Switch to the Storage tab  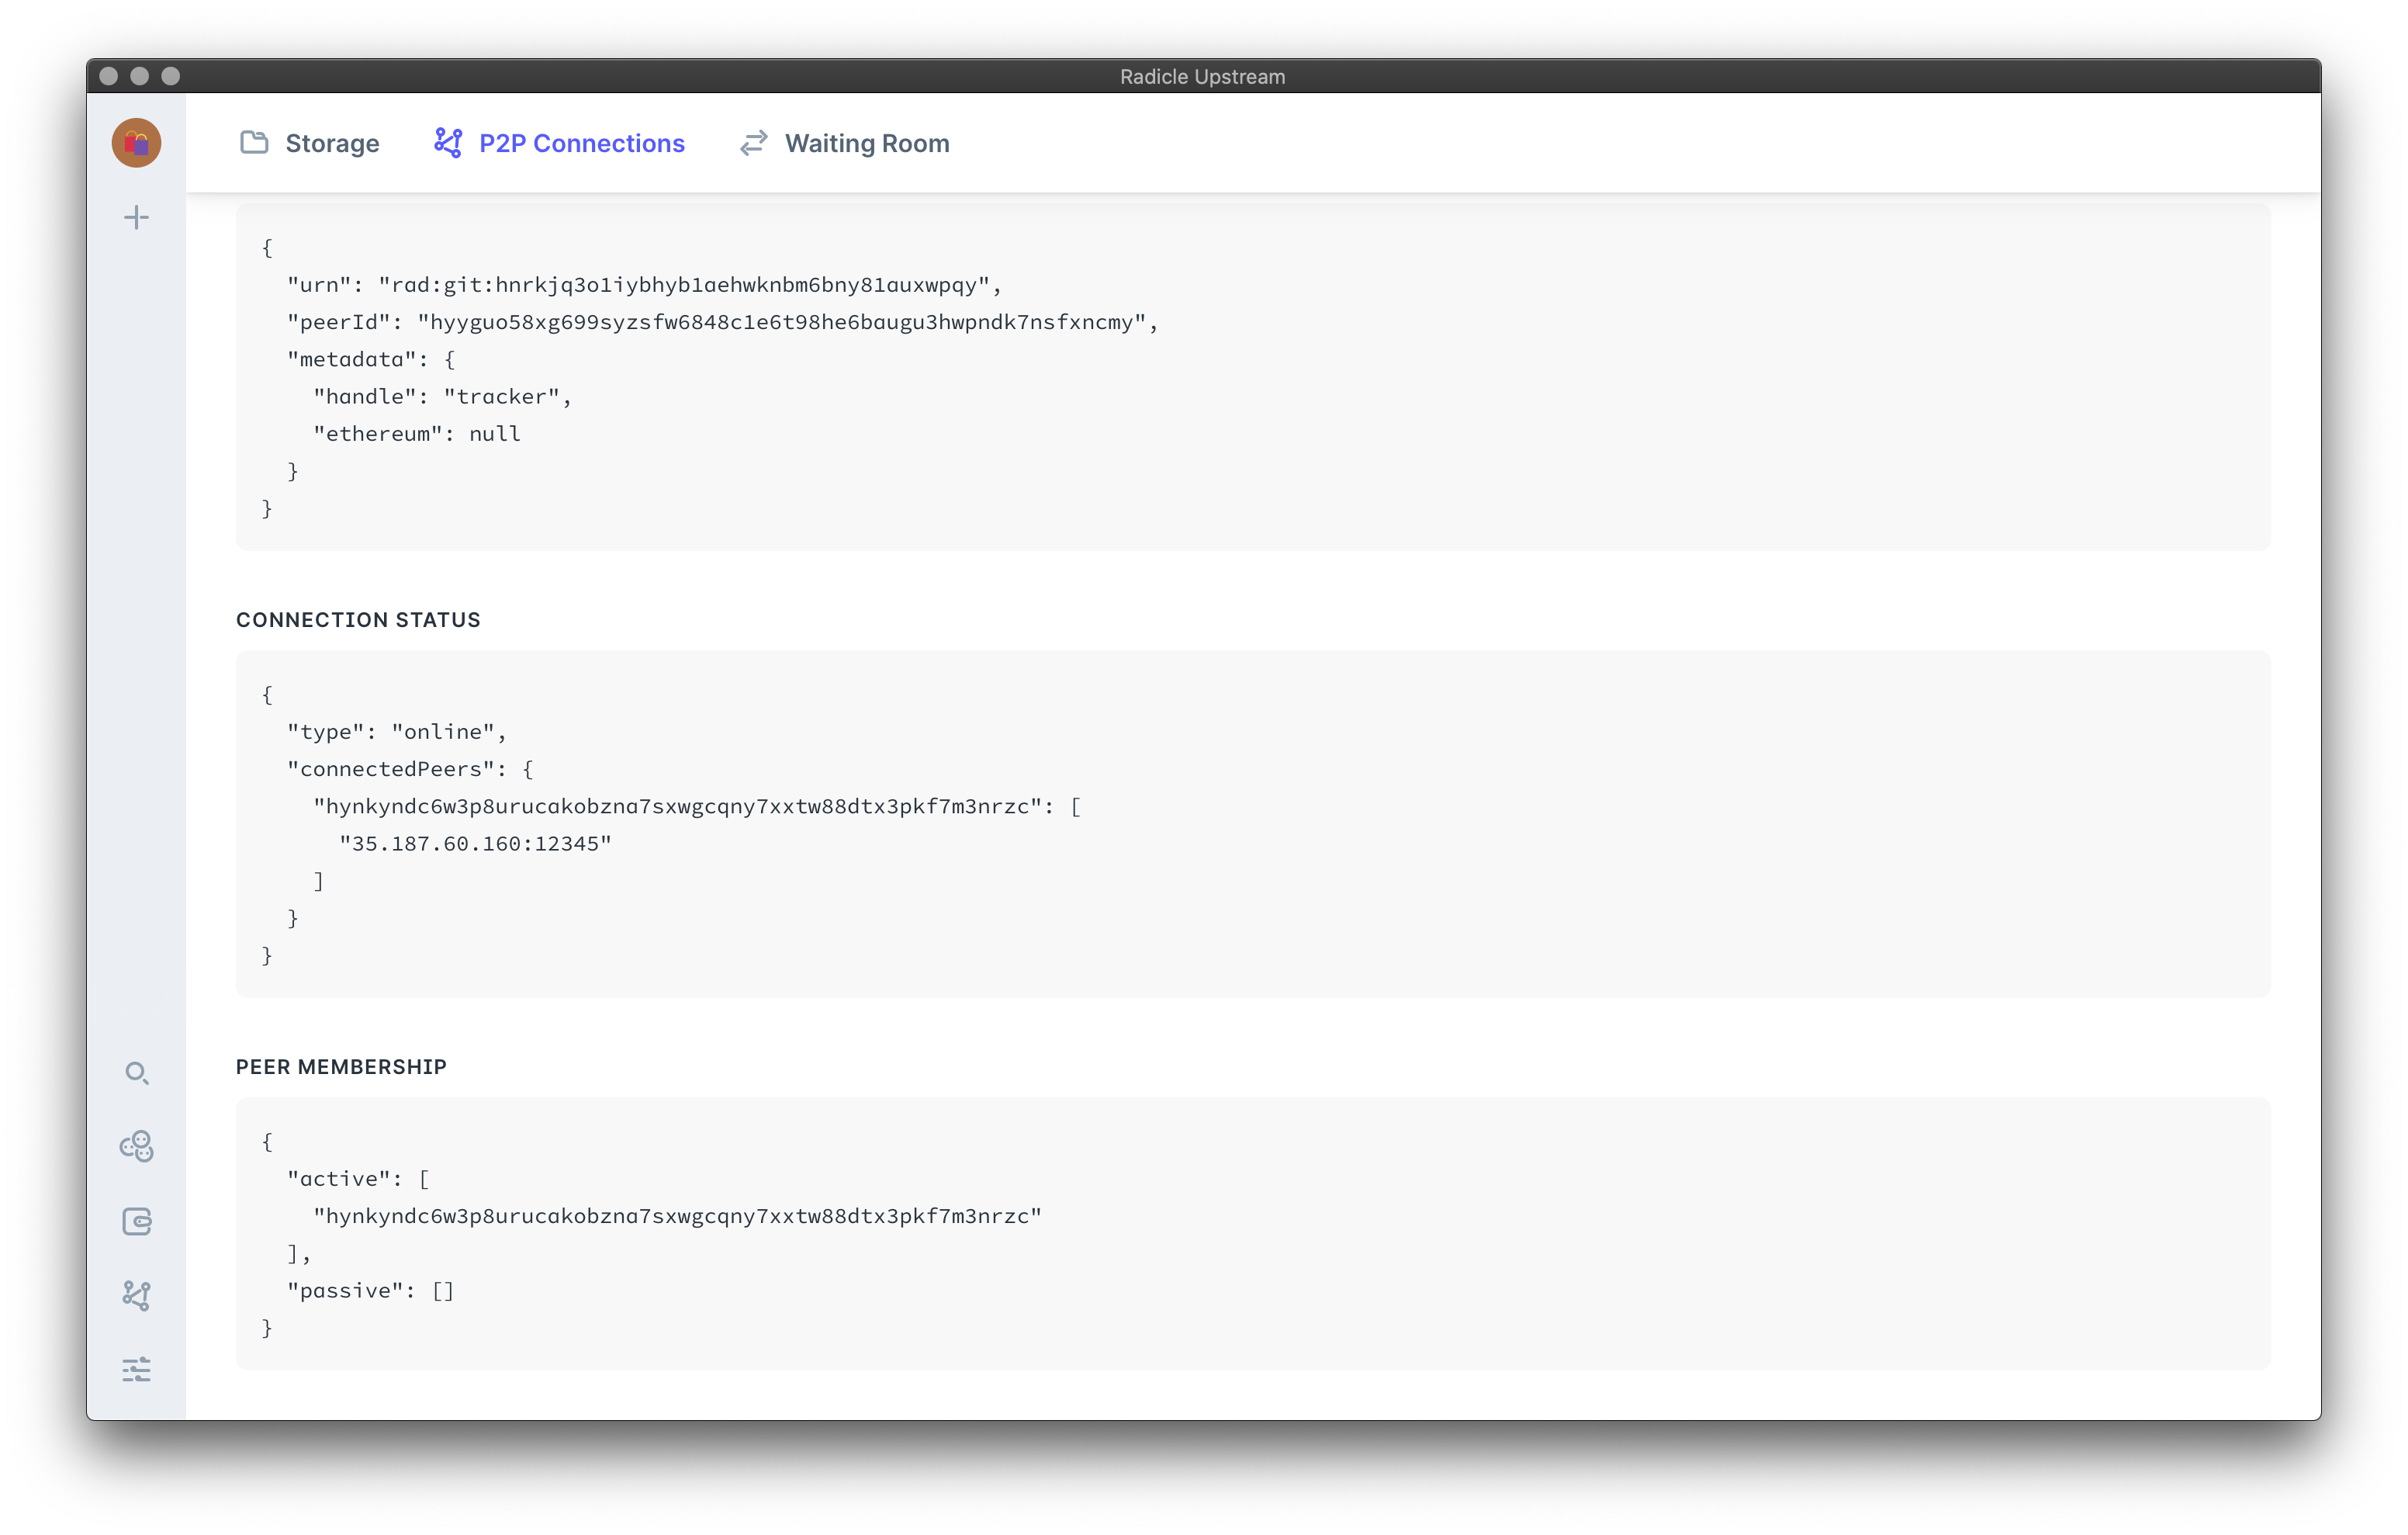(x=332, y=143)
